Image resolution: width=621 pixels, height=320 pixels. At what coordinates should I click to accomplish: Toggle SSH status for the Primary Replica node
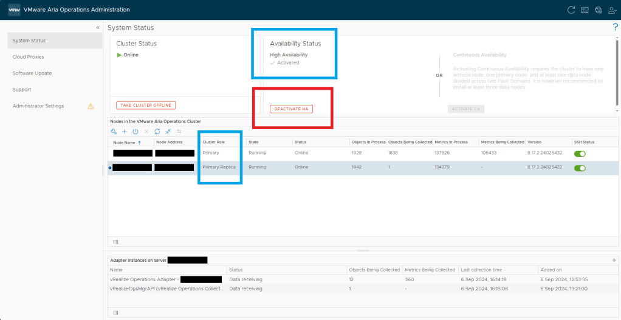[580, 167]
